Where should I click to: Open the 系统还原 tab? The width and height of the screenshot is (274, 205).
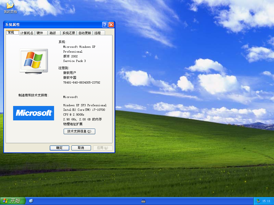[x=68, y=33]
